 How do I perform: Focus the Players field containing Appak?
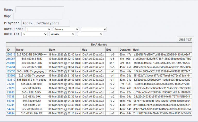(x=46, y=23)
